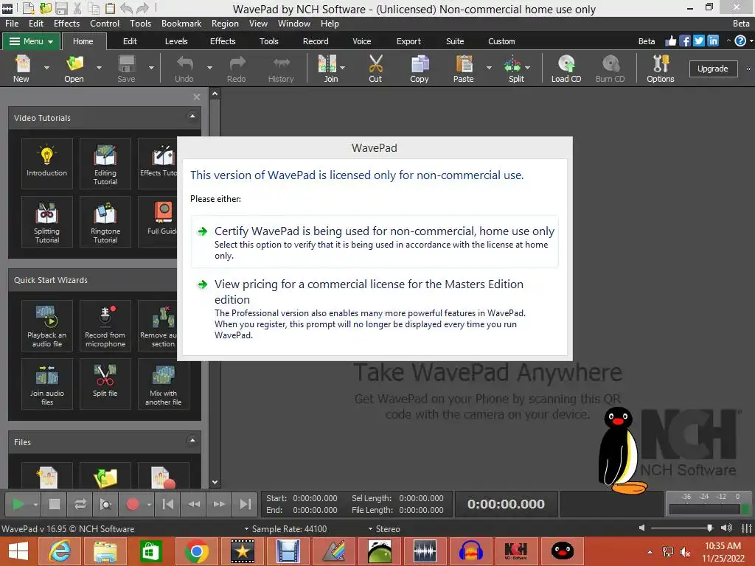Image resolution: width=755 pixels, height=566 pixels.
Task: Jump to end of the file
Action: (x=245, y=504)
